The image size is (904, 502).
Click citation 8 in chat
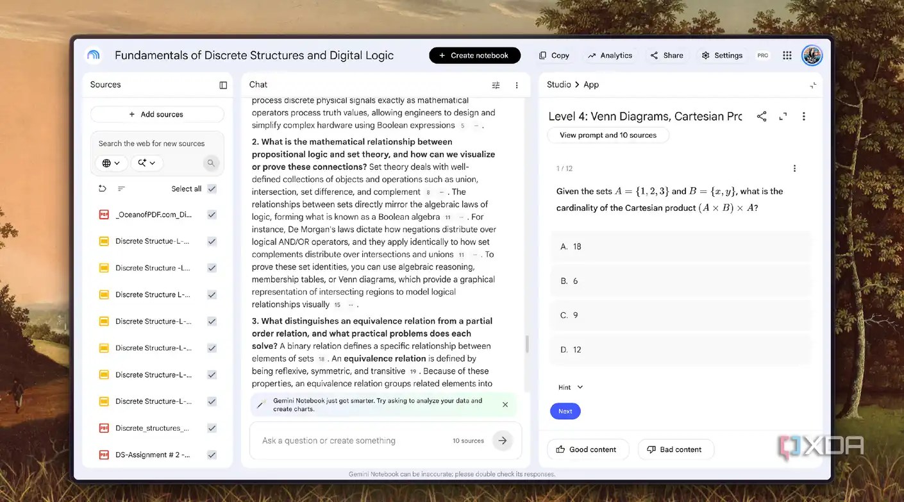click(x=428, y=192)
